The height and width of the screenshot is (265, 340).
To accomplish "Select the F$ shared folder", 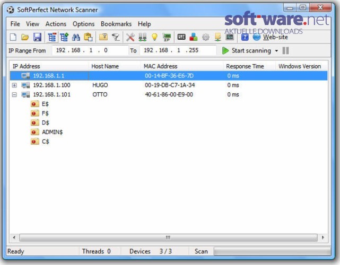I will click(x=40, y=113).
